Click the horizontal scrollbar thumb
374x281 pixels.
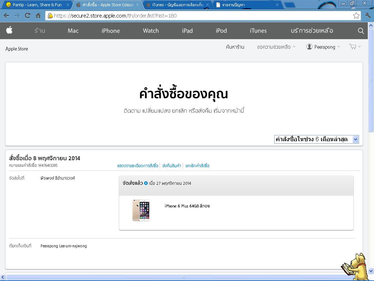(x=183, y=277)
